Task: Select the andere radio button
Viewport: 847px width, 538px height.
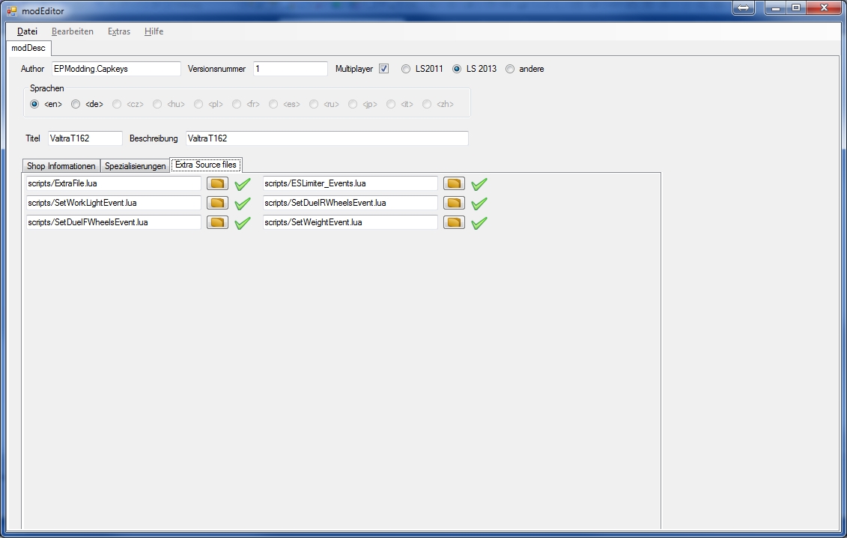Action: click(510, 69)
